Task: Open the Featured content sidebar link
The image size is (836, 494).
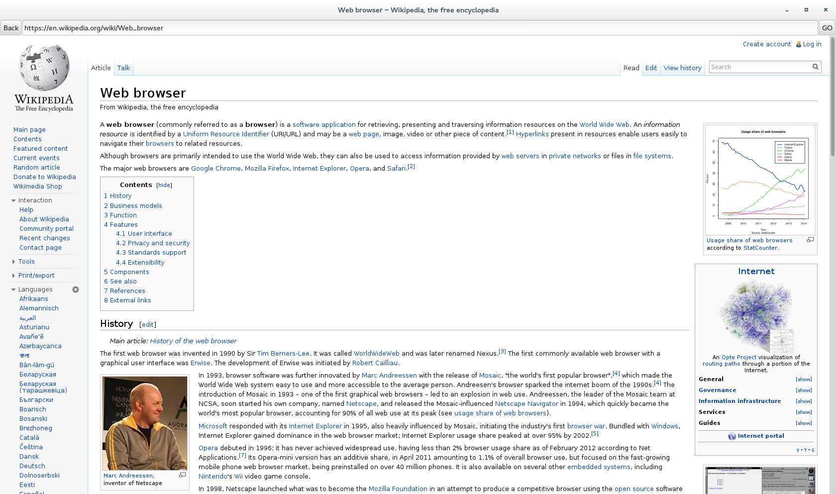Action: (x=41, y=149)
